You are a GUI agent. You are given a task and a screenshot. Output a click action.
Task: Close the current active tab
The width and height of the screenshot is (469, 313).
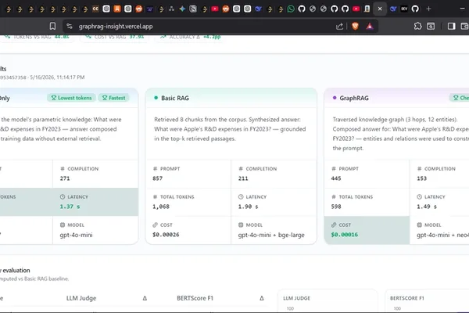tap(380, 9)
